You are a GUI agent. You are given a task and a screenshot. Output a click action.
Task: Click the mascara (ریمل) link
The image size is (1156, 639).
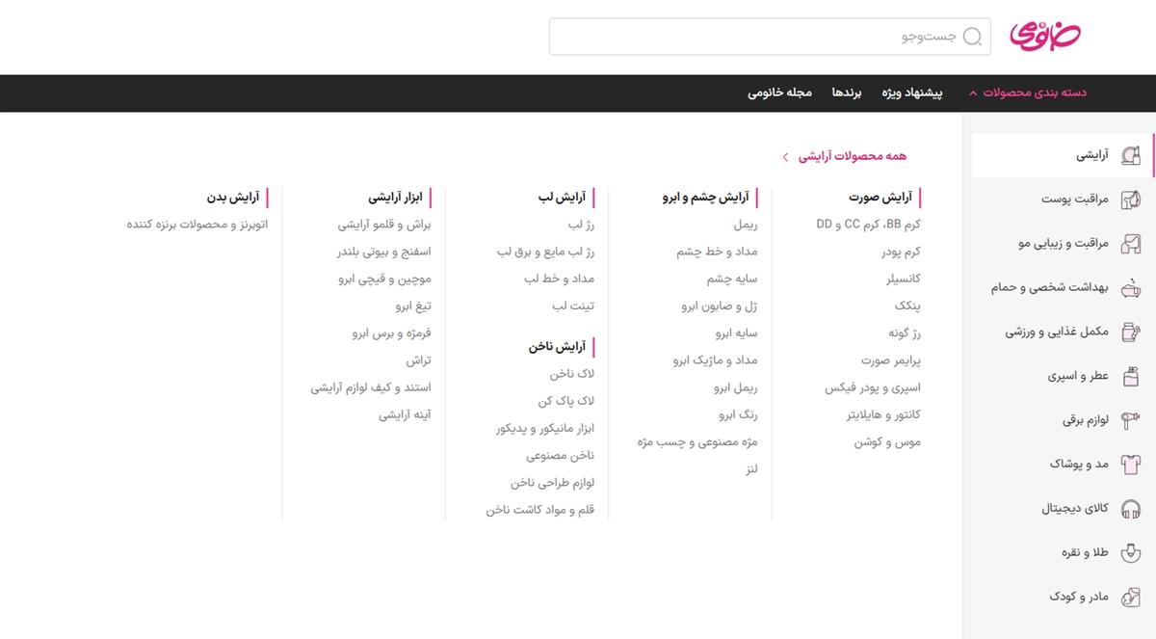pyautogui.click(x=745, y=225)
